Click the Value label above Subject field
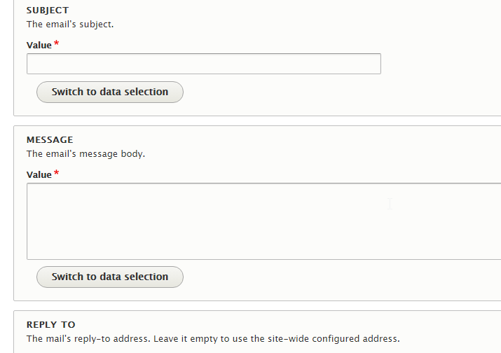The image size is (501, 353). pos(39,45)
